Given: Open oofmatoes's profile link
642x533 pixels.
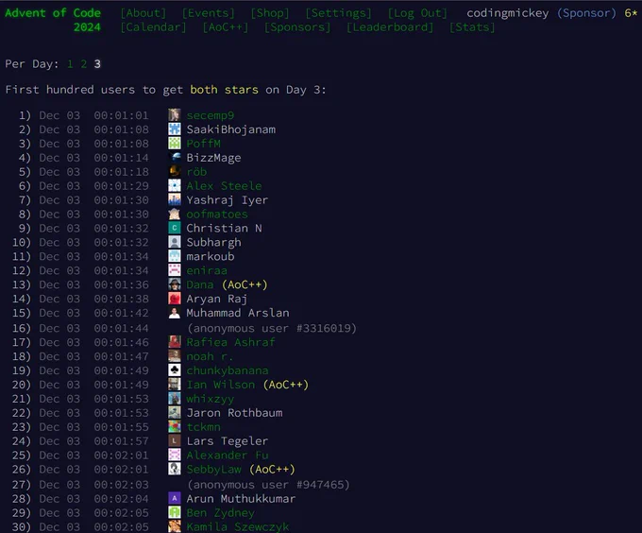Looking at the screenshot, I should pos(217,215).
